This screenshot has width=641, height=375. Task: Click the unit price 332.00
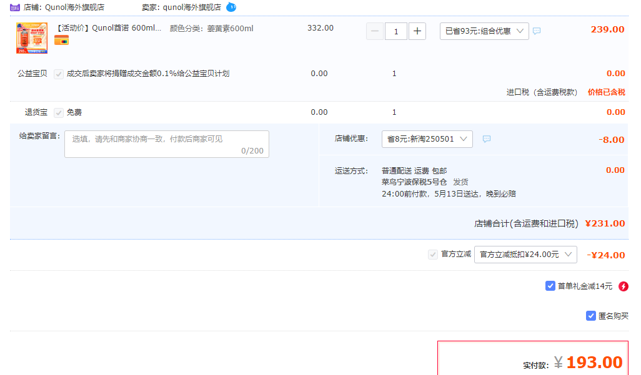320,28
